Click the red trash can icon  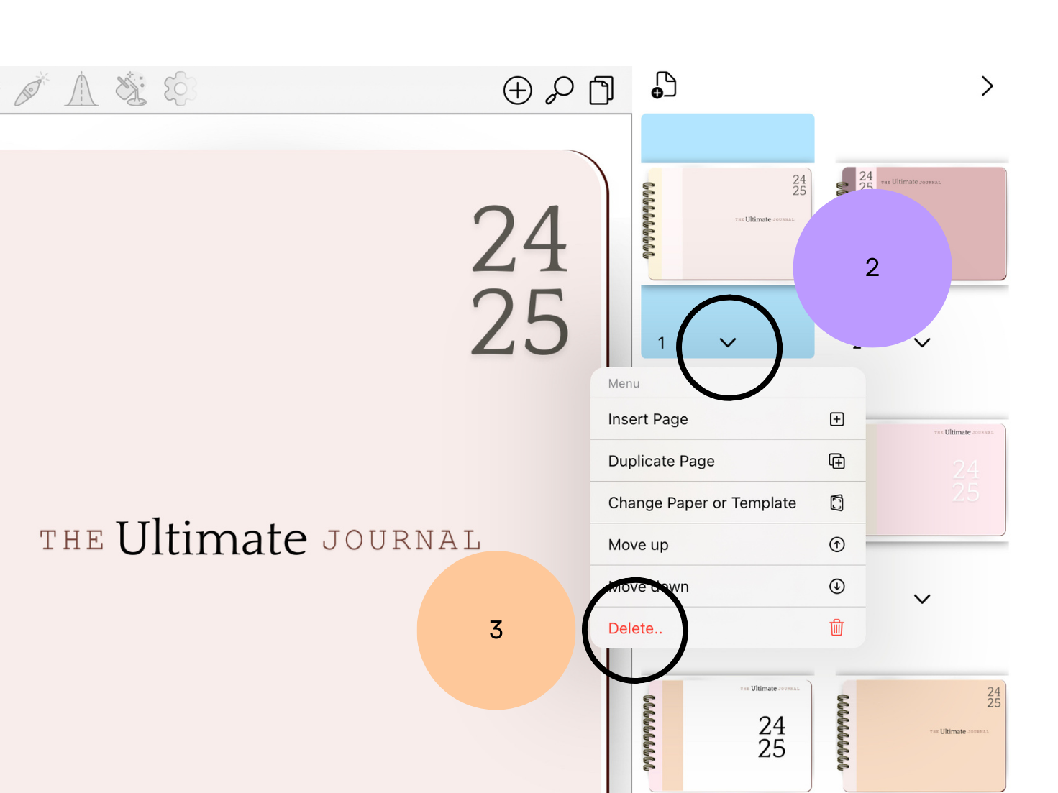coord(836,628)
